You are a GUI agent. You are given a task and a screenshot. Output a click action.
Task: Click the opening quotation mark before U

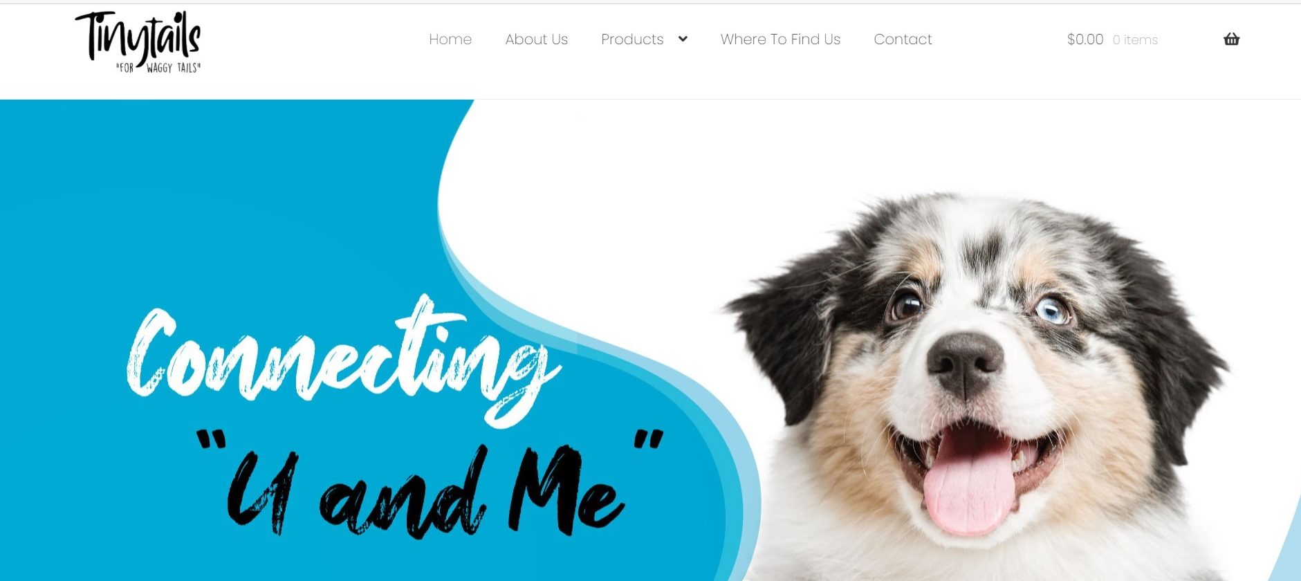point(212,440)
